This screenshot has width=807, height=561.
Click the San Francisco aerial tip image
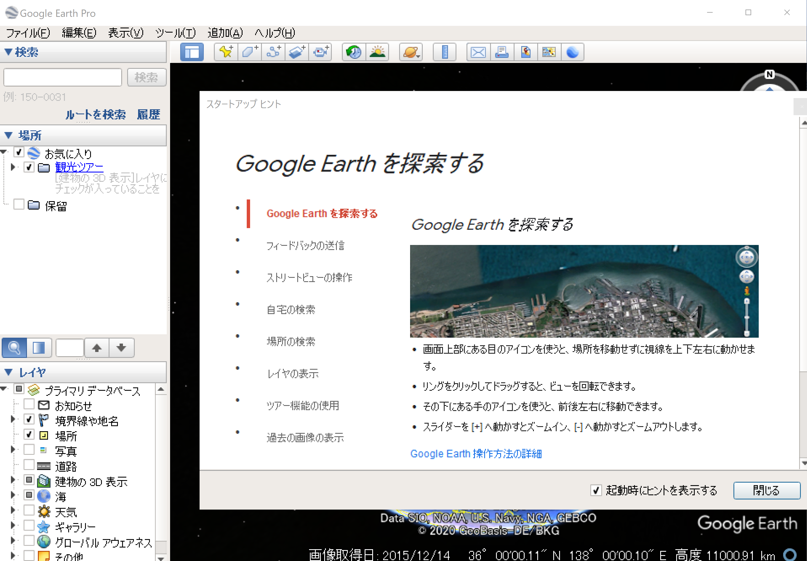(584, 291)
